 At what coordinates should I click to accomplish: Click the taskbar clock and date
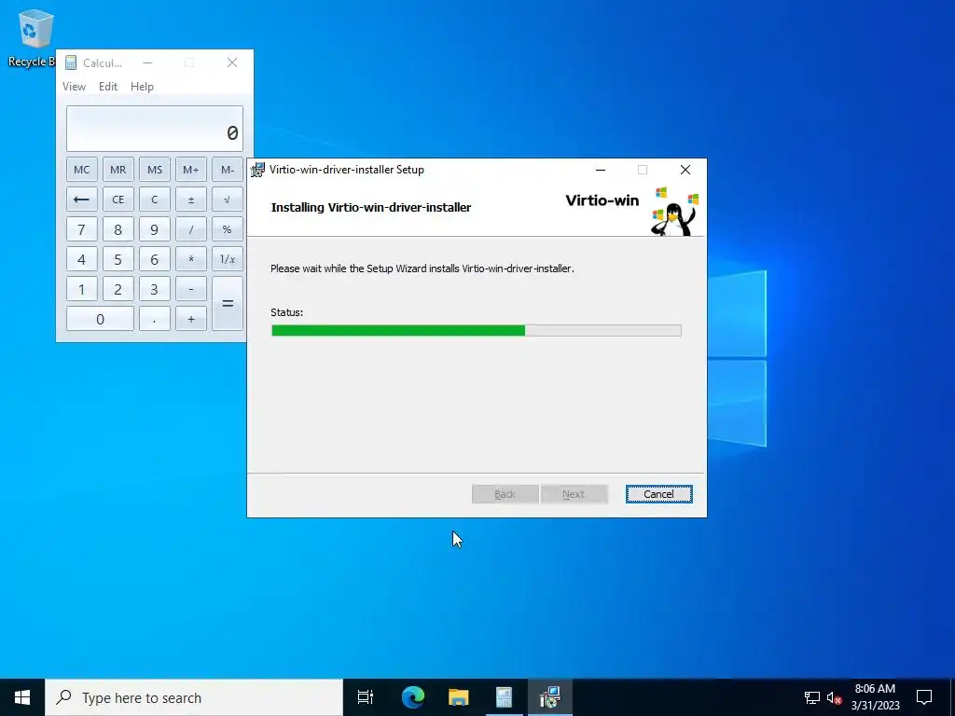coord(875,697)
